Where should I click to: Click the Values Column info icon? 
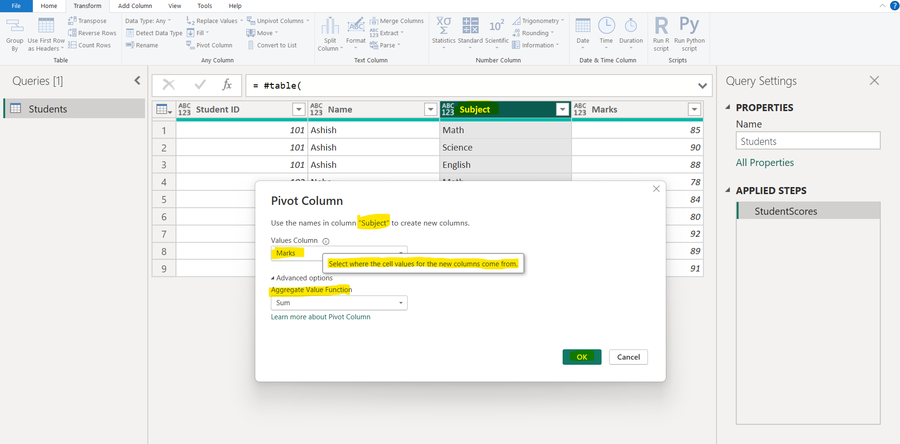tap(326, 241)
